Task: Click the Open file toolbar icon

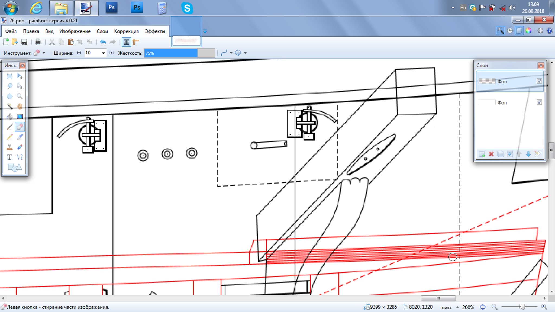Action: 15,42
